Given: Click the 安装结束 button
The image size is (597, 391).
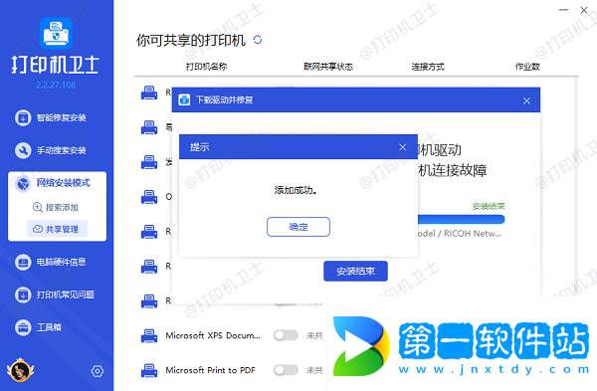Looking at the screenshot, I should coord(355,271).
